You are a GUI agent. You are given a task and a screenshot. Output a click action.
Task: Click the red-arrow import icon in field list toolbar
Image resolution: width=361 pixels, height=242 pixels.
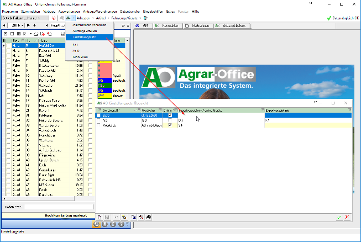click(x=49, y=34)
